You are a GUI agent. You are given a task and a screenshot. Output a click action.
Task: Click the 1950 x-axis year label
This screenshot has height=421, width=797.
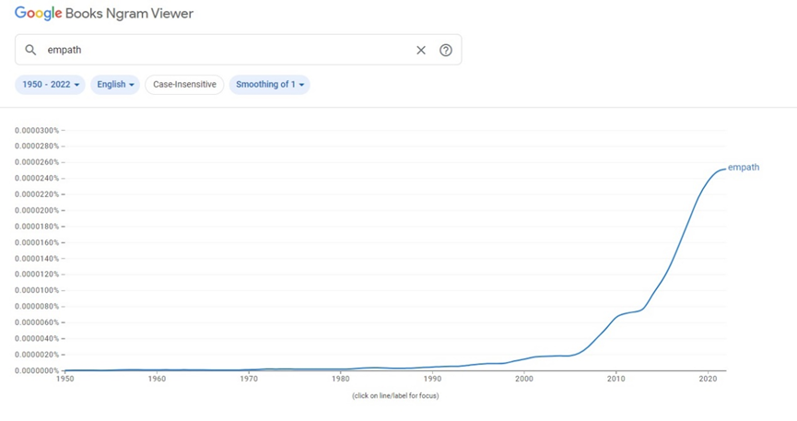64,379
